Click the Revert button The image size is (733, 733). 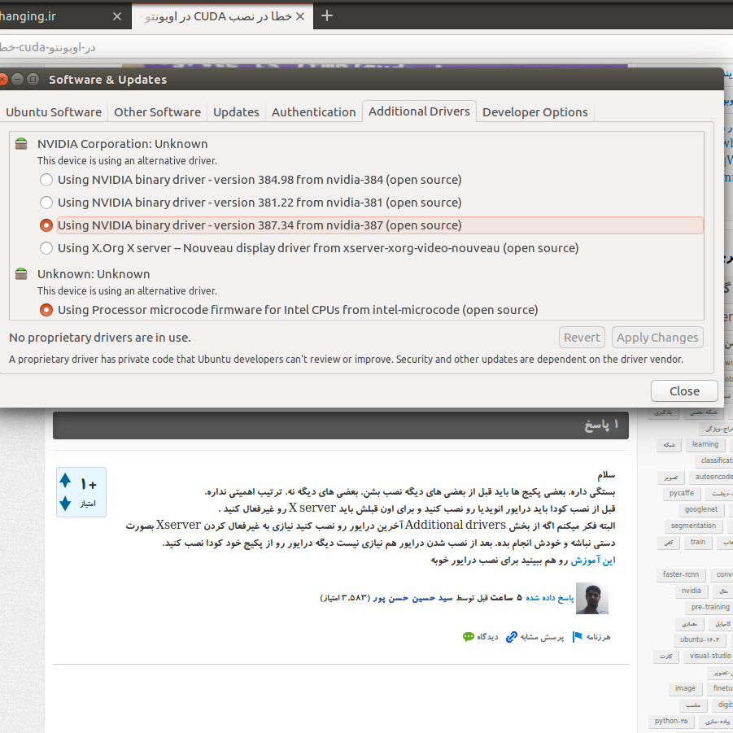pos(582,338)
